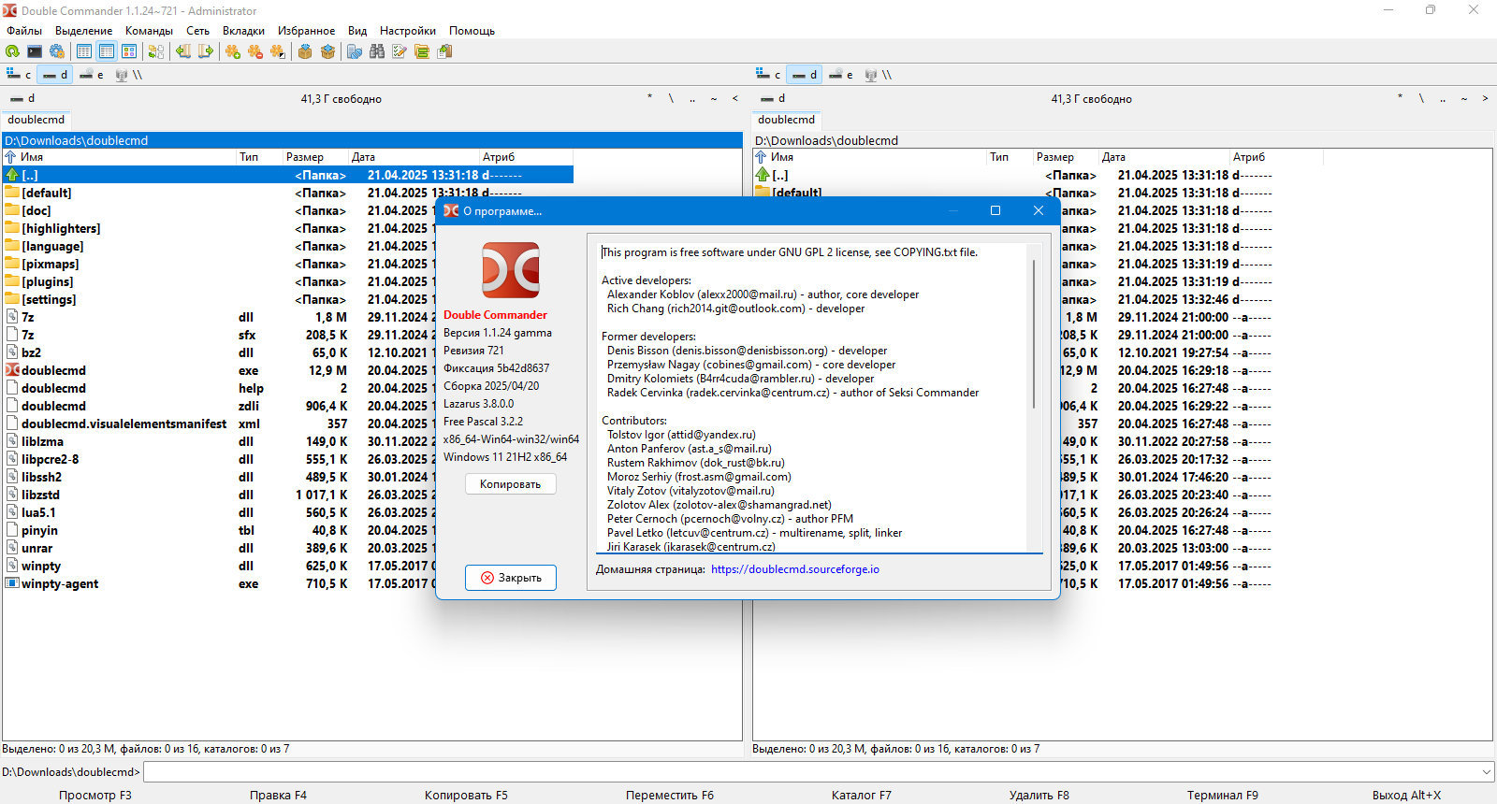The width and height of the screenshot is (1497, 804).
Task: Click the flat view files icon
Action: click(x=156, y=51)
